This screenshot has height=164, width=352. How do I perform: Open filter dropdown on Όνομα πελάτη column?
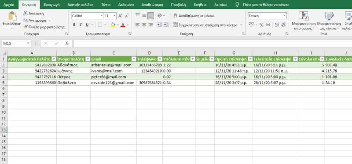pos(88,59)
